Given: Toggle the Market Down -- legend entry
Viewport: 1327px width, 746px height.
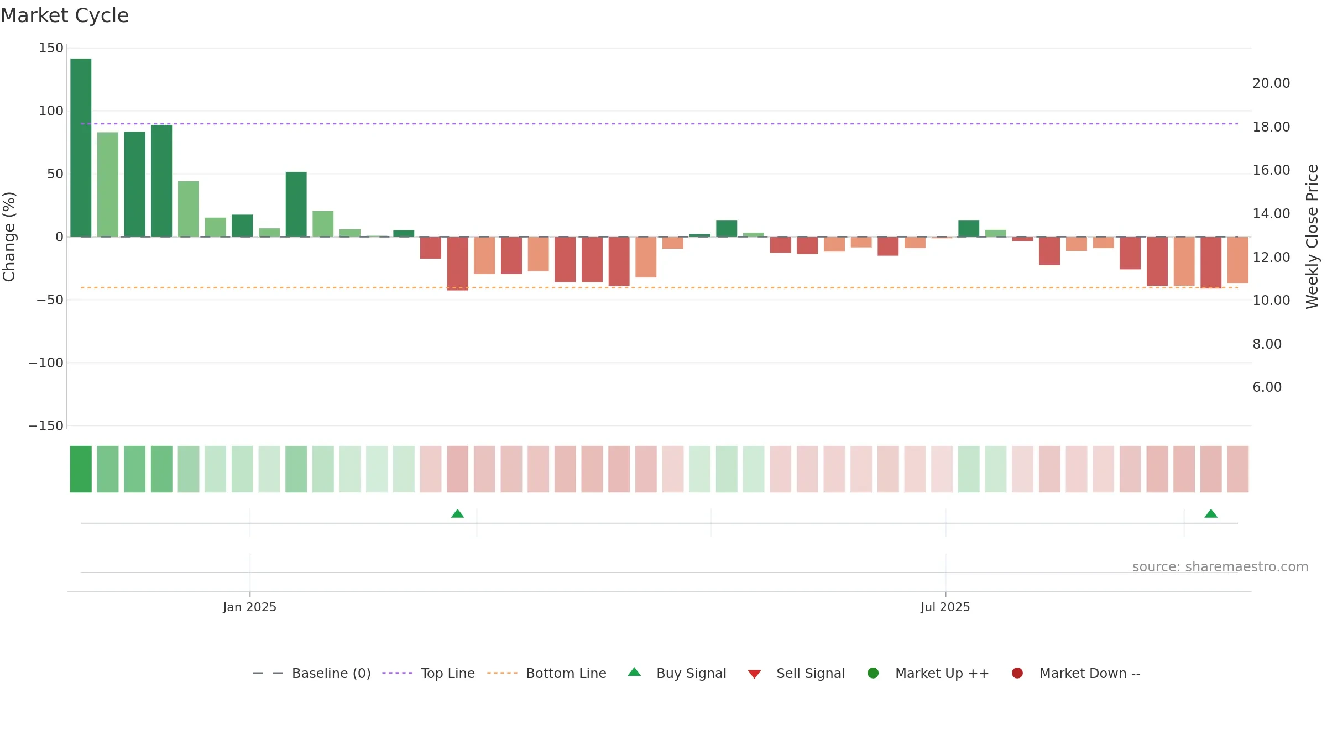Looking at the screenshot, I should 1075,673.
